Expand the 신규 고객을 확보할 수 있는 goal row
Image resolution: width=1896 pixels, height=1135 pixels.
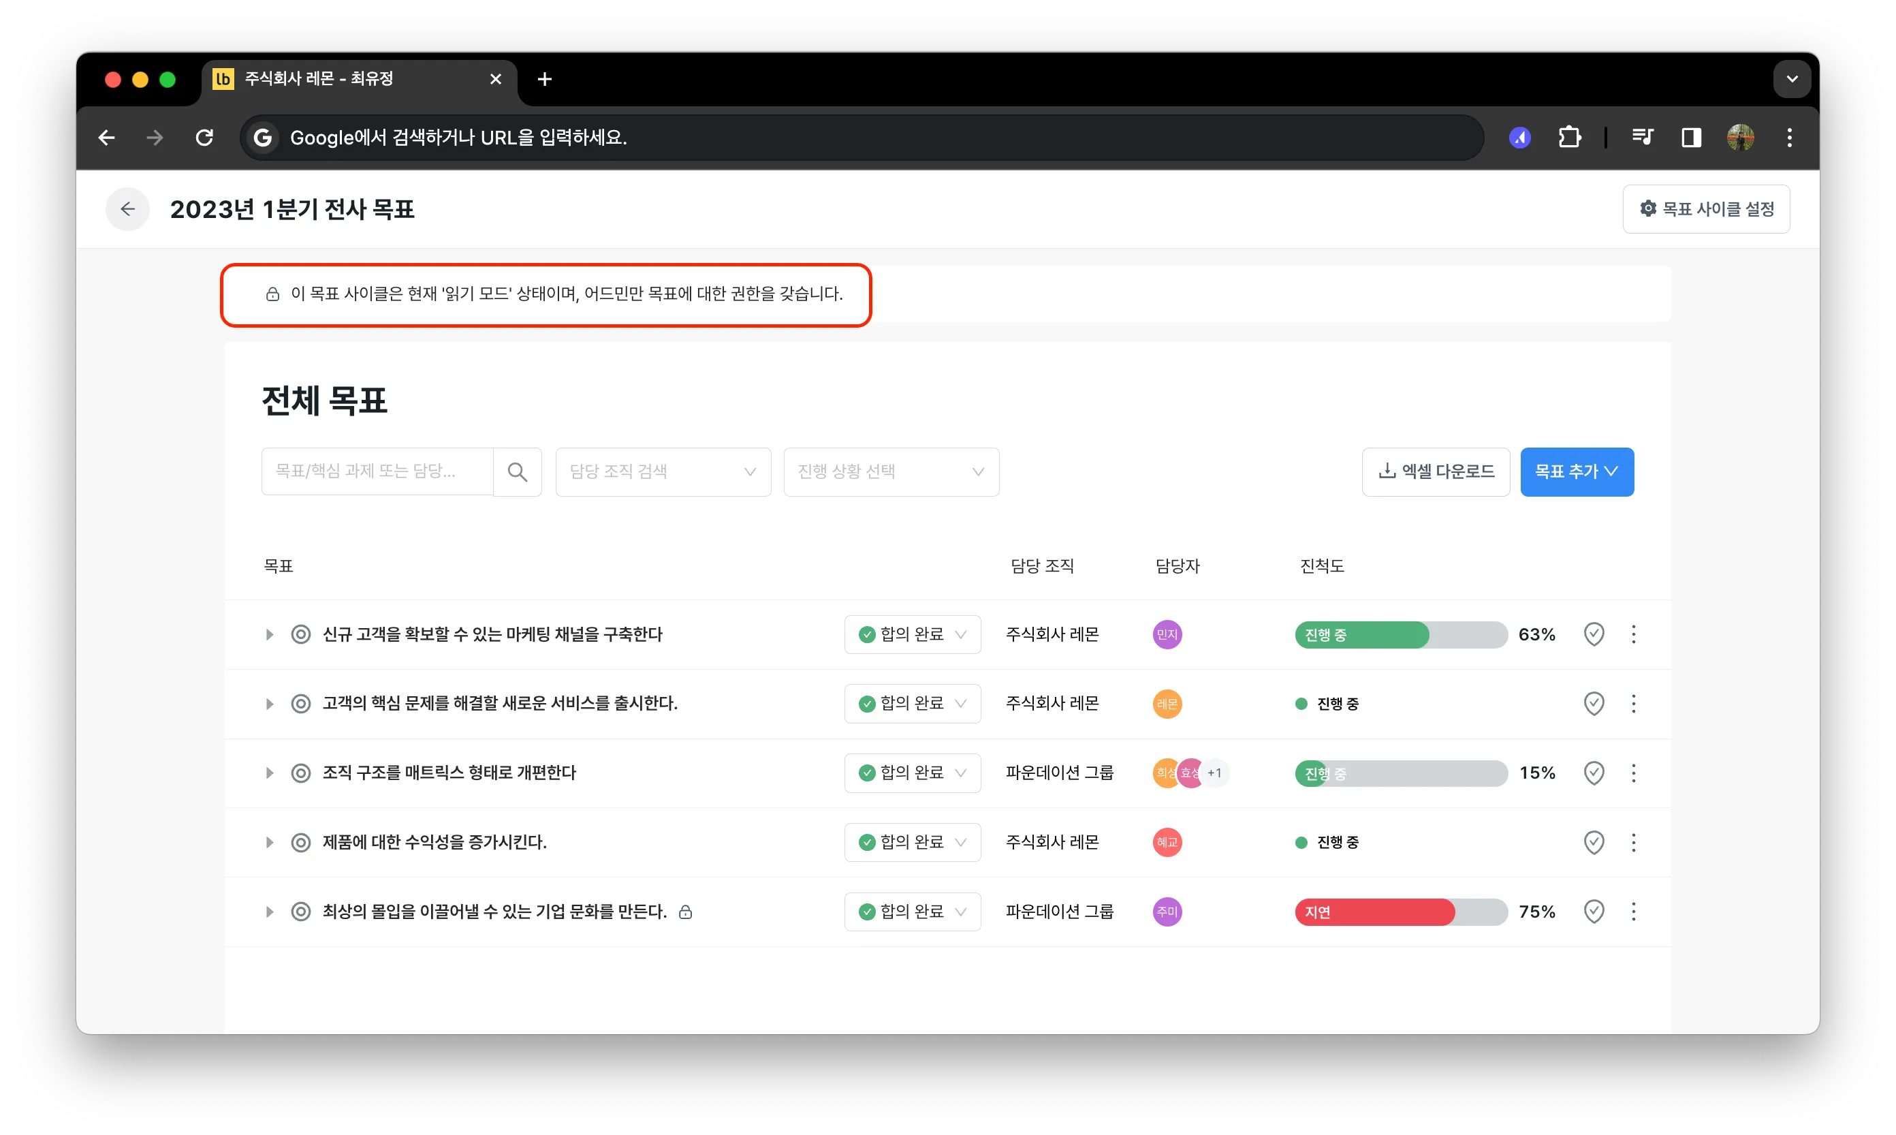click(269, 634)
